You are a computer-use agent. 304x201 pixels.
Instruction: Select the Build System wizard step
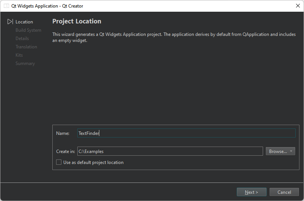28,30
